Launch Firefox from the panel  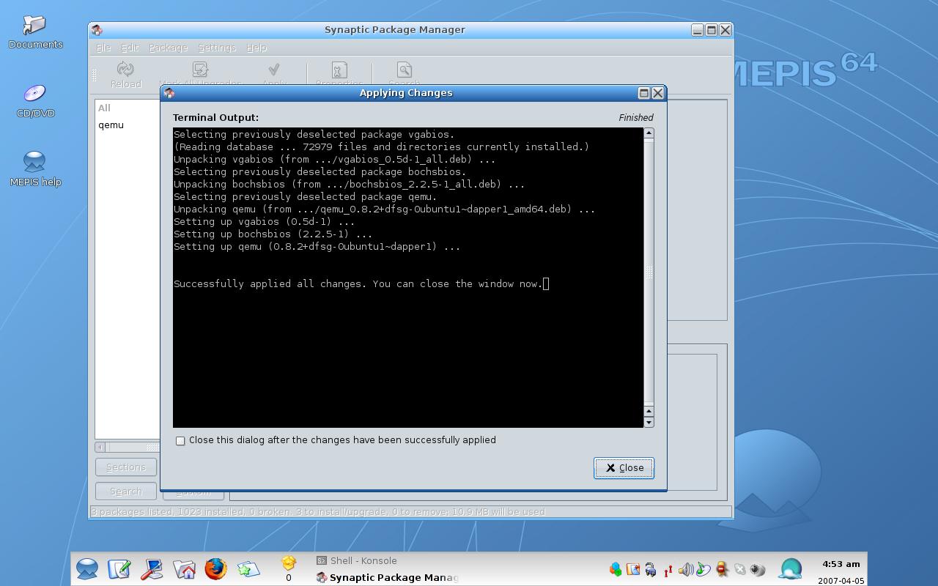coord(215,568)
